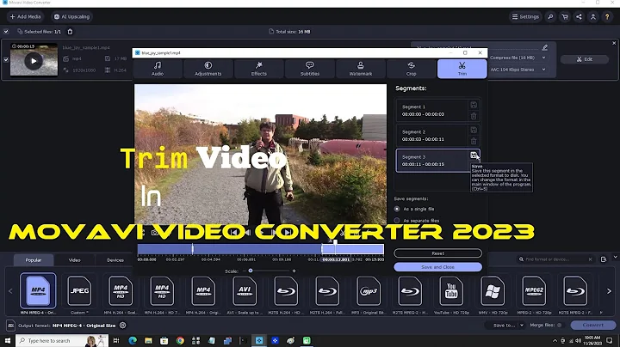
Task: Toggle the blue_jay_sample1 file checkbox
Action: click(x=6, y=60)
